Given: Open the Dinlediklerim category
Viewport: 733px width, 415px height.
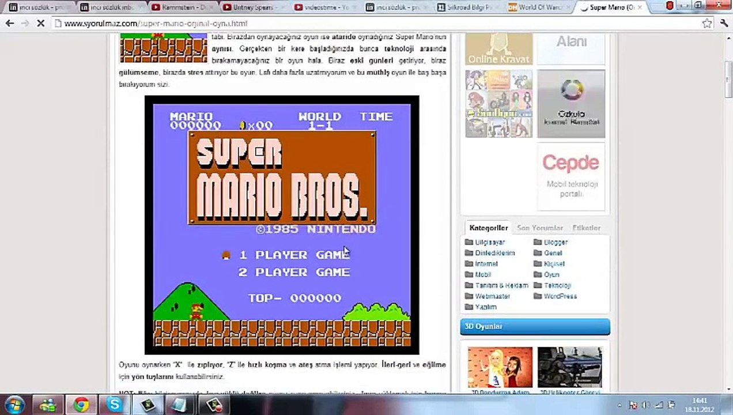Looking at the screenshot, I should coord(494,253).
